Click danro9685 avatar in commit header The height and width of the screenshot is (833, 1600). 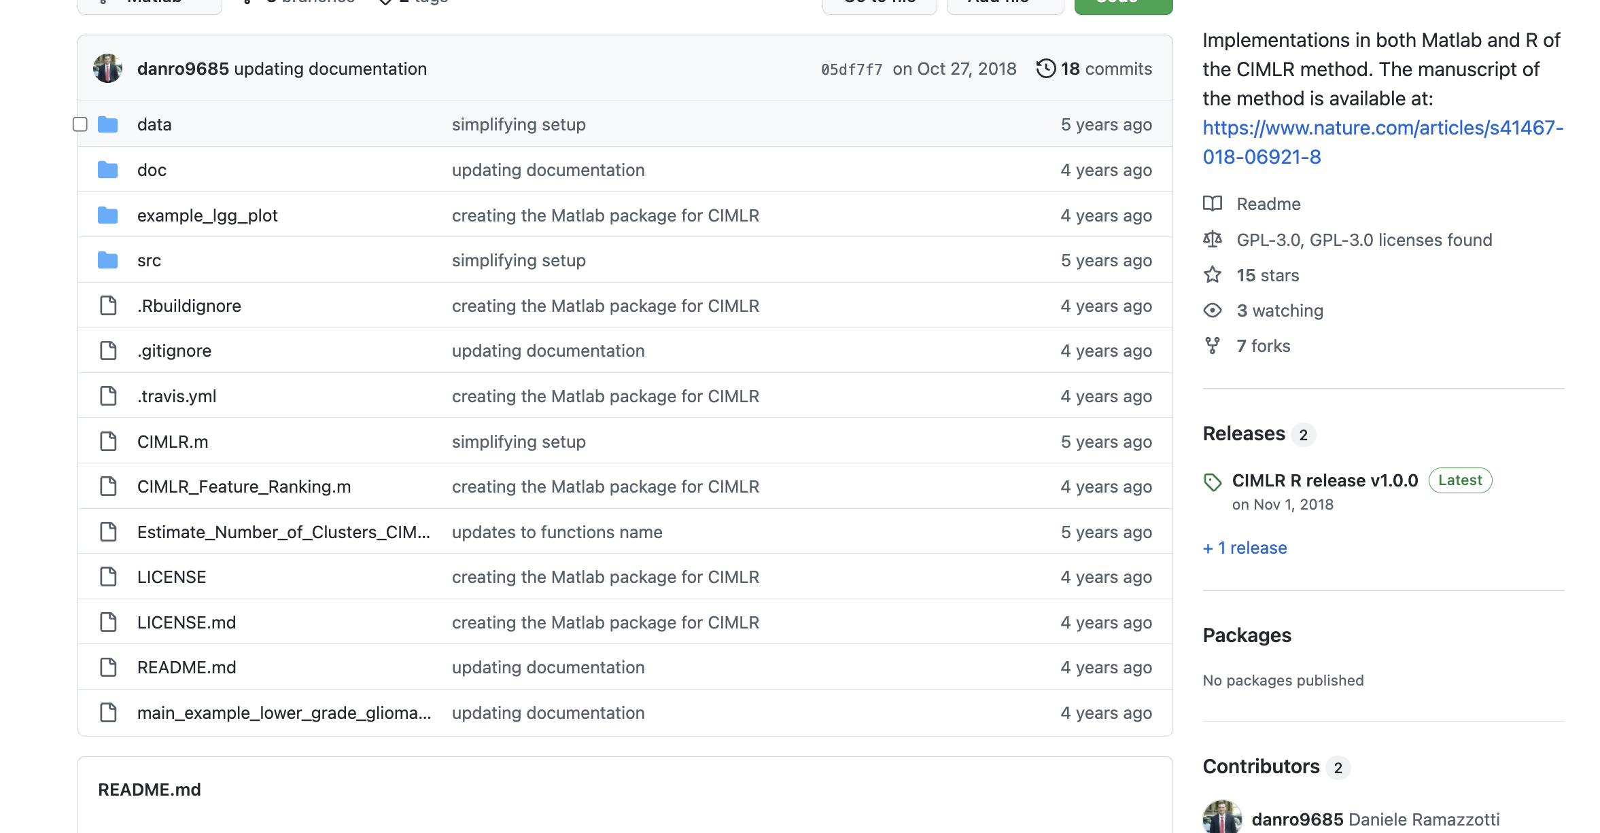[107, 69]
